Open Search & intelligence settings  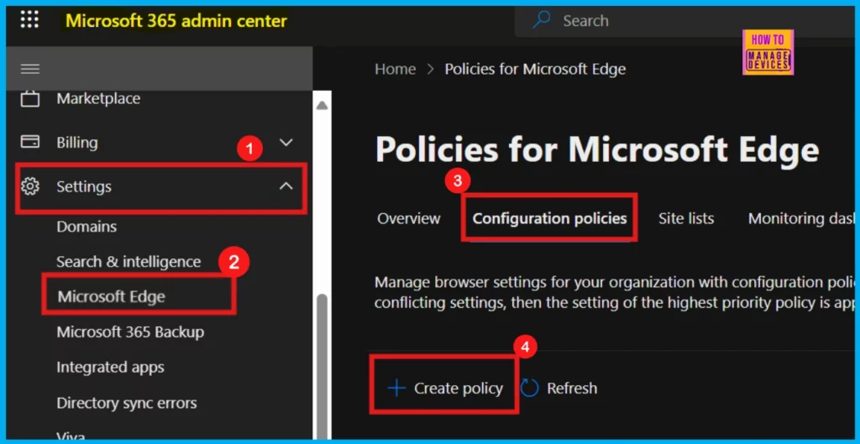[x=128, y=262]
